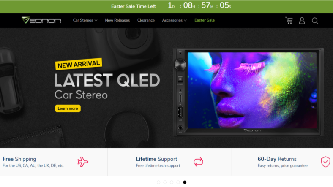The image size is (333, 187).
Task: Click the QLED stereo product image
Action: coord(248,92)
